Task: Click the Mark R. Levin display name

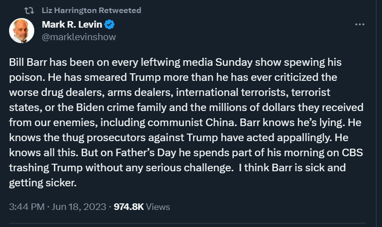Action: (72, 25)
